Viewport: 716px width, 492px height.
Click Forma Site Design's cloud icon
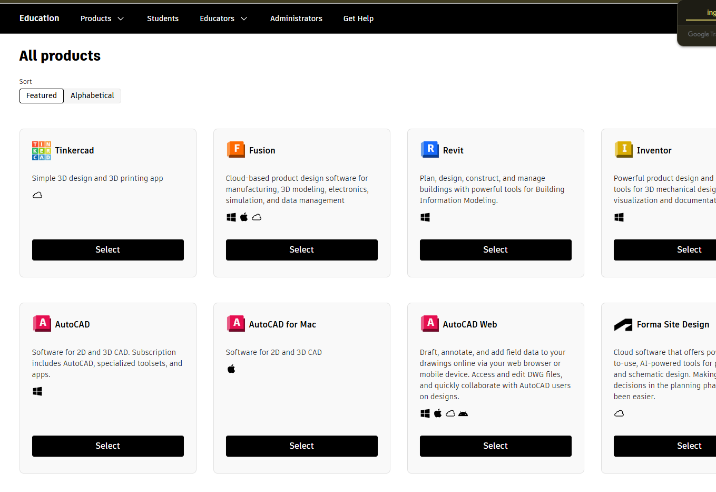tap(619, 413)
